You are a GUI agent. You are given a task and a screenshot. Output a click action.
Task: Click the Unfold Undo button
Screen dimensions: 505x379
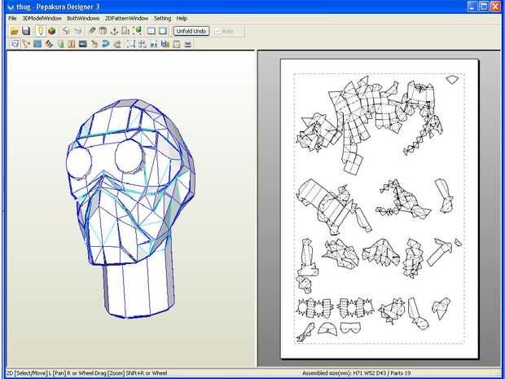click(x=191, y=31)
